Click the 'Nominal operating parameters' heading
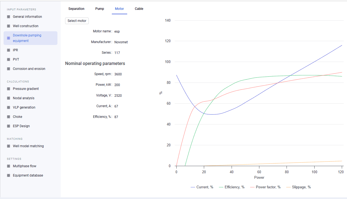The image size is (347, 199). (95, 64)
